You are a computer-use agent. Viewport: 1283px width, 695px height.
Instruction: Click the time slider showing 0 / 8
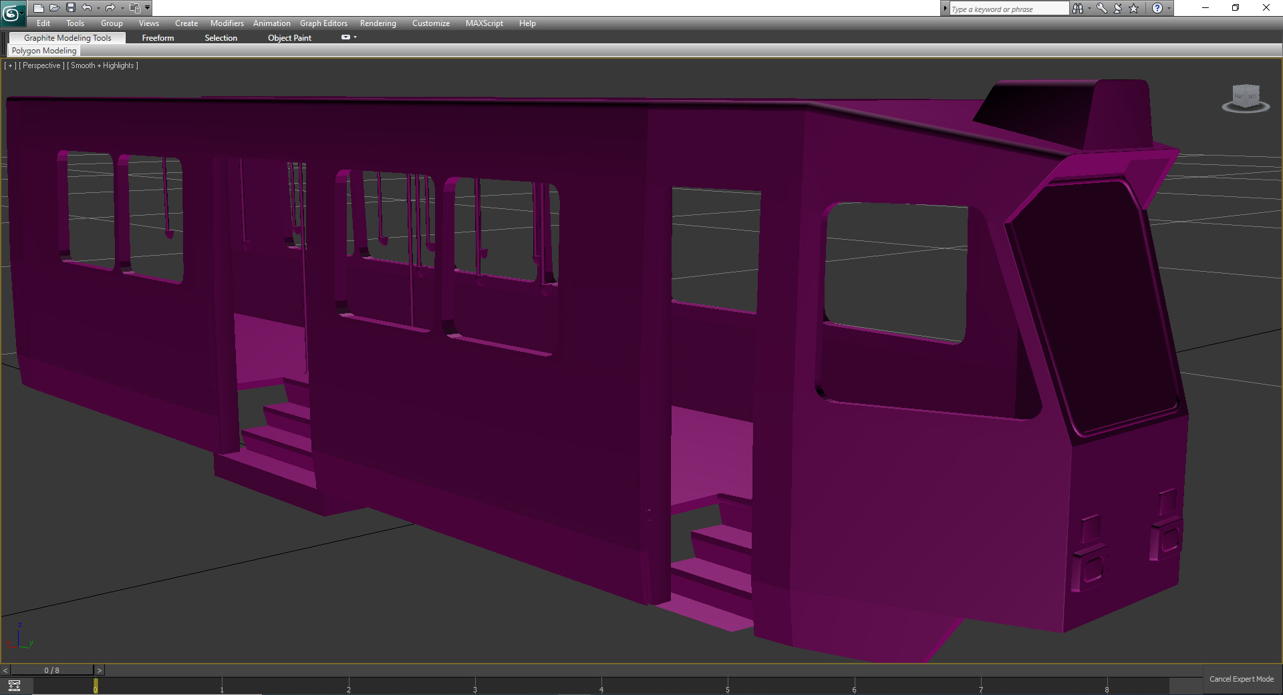(x=52, y=670)
